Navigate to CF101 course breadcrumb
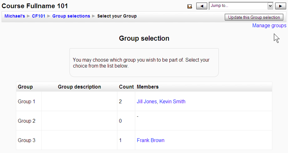This screenshot has width=288, height=153. tap(38, 16)
